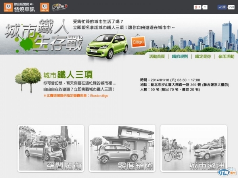Open the 空間魔術 challenge card
238x178 pixels.
click(51, 148)
